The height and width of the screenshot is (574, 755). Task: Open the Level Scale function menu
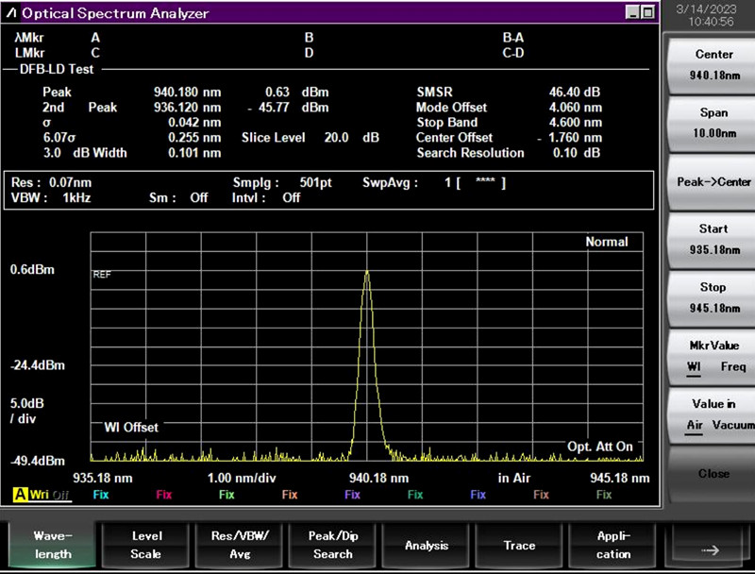(x=146, y=545)
